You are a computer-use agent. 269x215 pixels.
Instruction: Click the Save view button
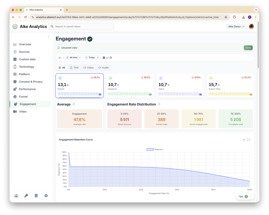pos(248,48)
